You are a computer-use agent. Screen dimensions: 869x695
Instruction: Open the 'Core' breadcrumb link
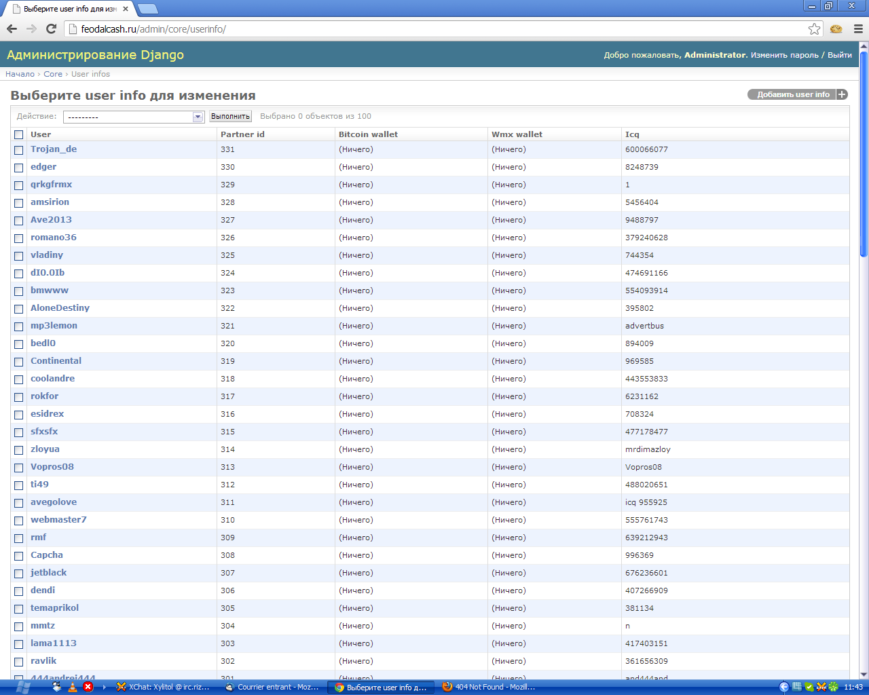pos(53,74)
